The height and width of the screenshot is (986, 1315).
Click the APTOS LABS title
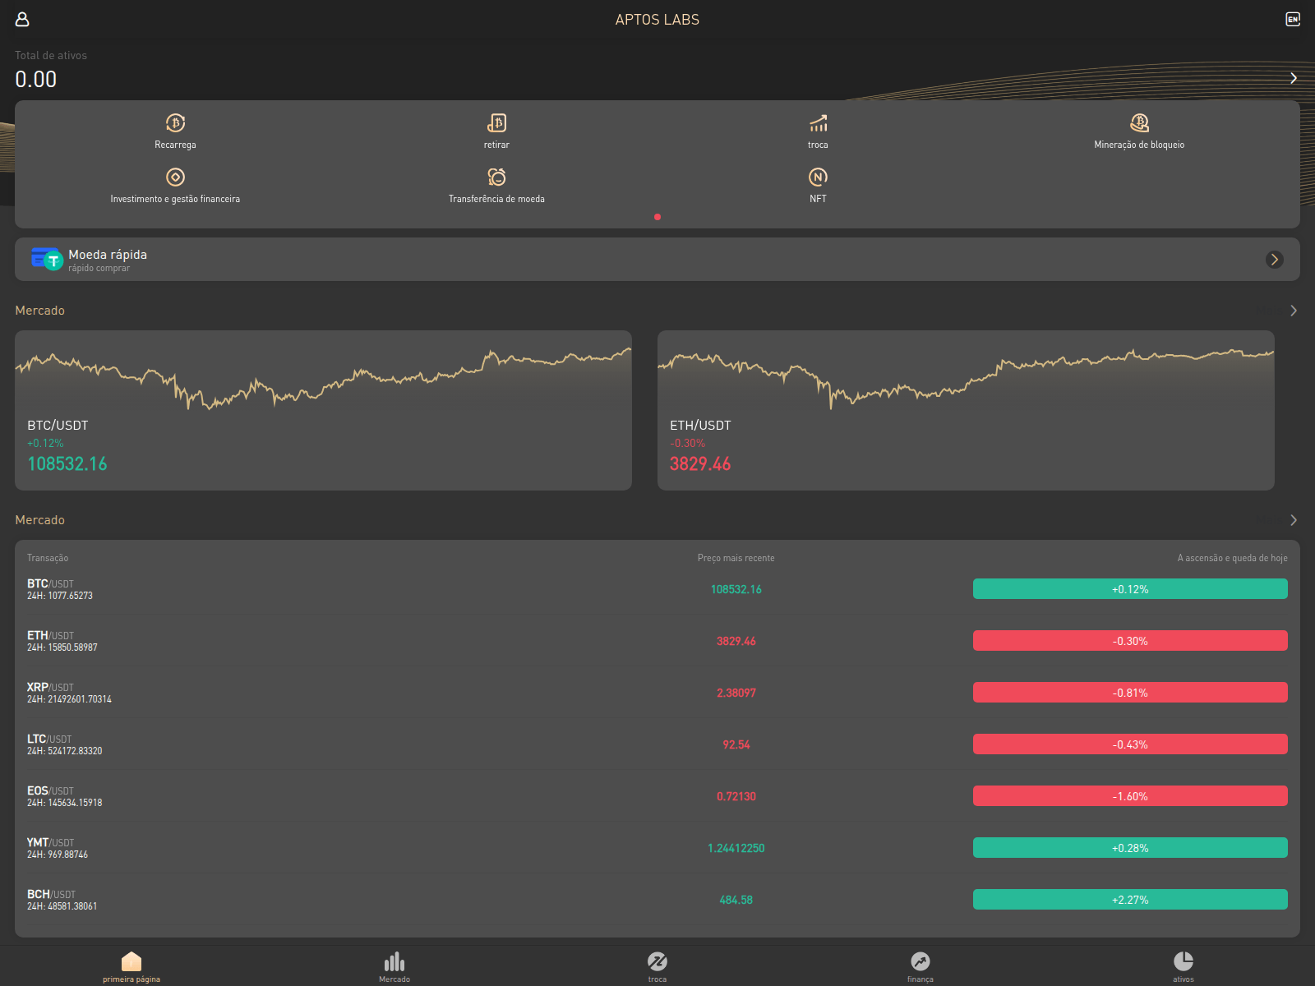pyautogui.click(x=657, y=20)
